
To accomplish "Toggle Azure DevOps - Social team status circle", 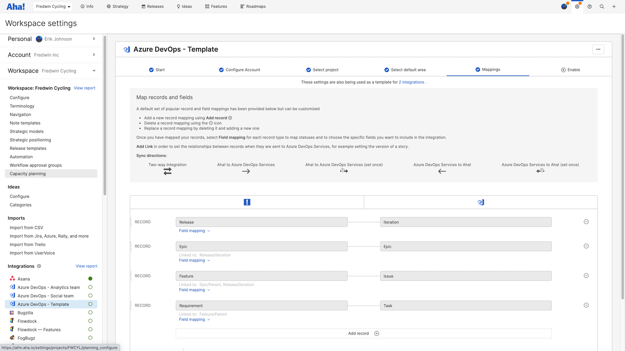I will 90,296.
